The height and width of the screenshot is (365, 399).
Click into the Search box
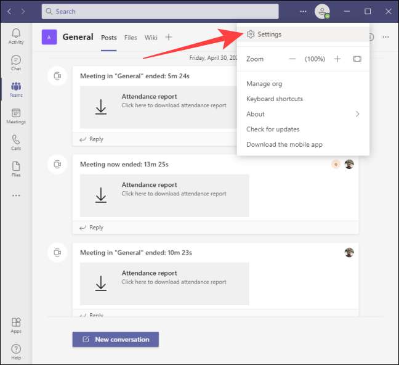[x=160, y=12]
